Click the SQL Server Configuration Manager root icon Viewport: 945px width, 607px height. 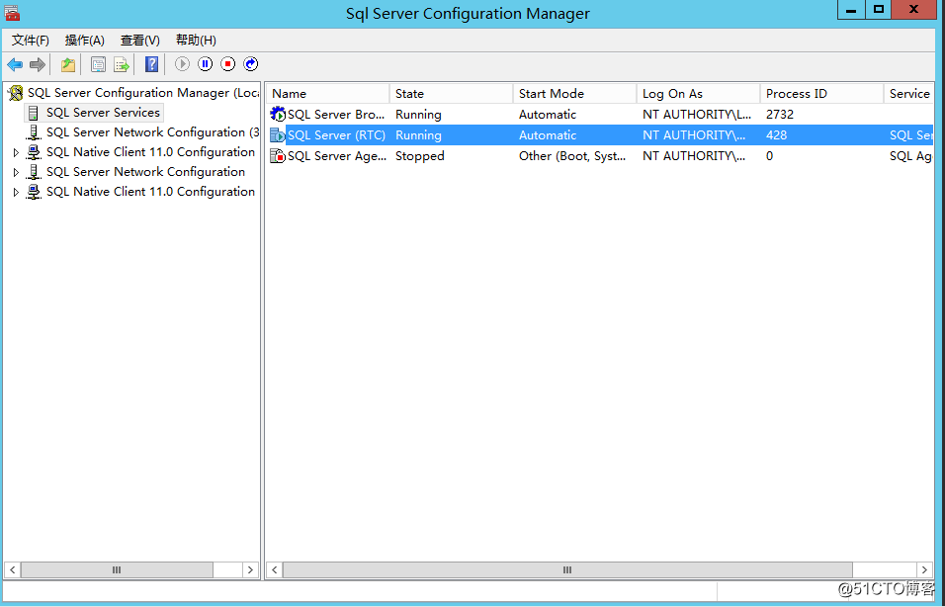(16, 93)
